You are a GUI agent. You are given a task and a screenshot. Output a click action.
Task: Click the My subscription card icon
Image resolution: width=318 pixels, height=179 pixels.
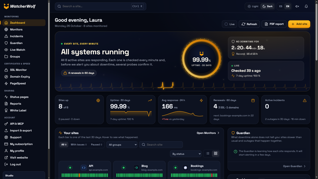[x=6, y=144]
